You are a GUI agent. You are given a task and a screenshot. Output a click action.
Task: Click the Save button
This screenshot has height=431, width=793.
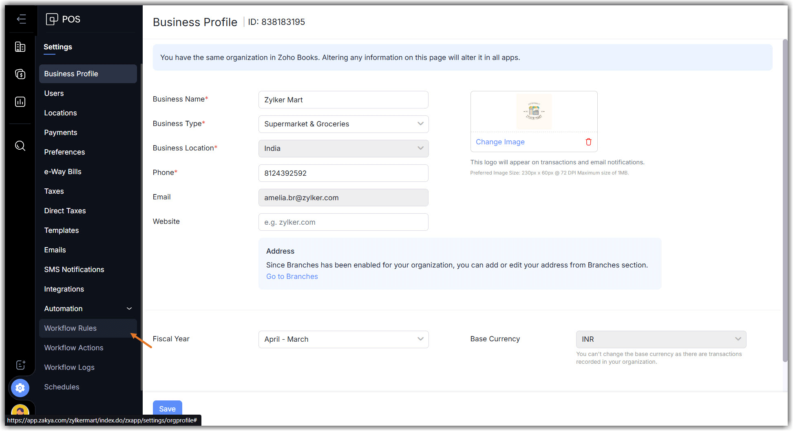click(x=167, y=409)
